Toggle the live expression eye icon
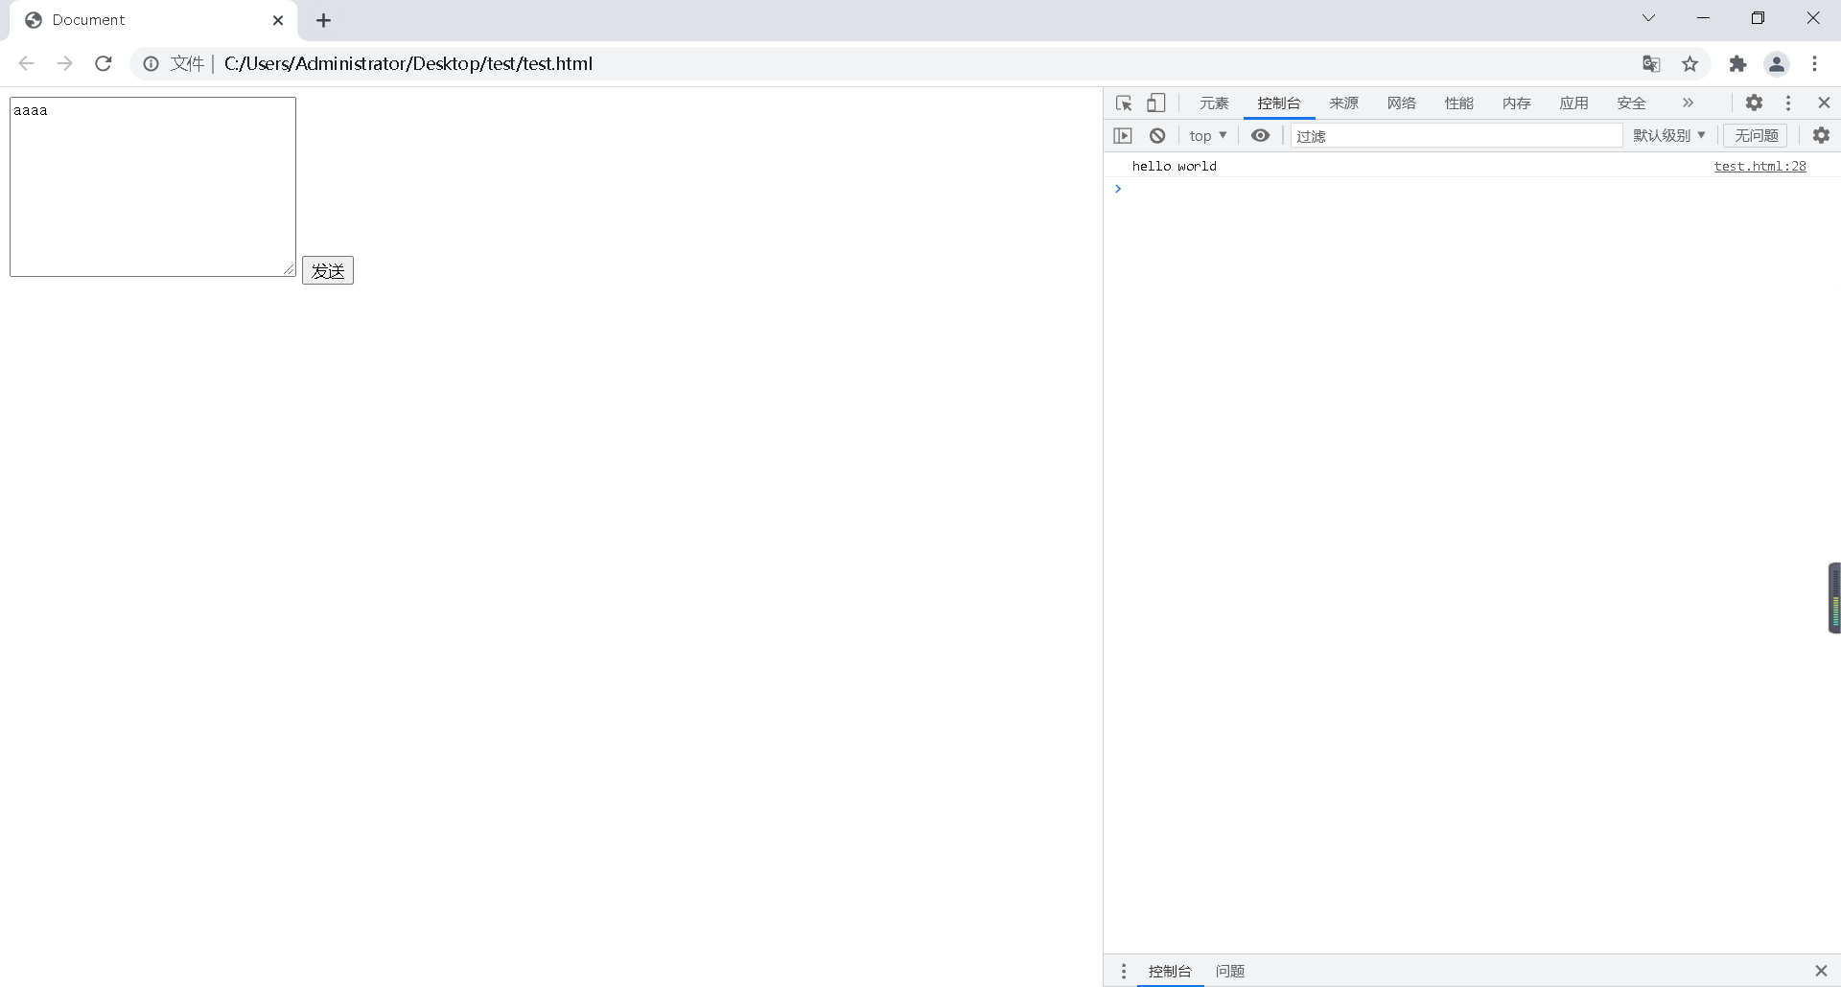 click(x=1260, y=135)
